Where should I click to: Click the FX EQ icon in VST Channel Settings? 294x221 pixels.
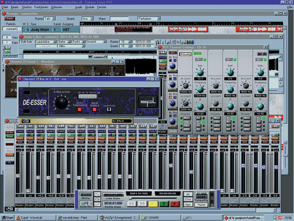coord(163,60)
